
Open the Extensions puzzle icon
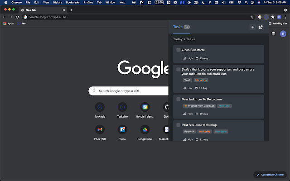(273, 17)
